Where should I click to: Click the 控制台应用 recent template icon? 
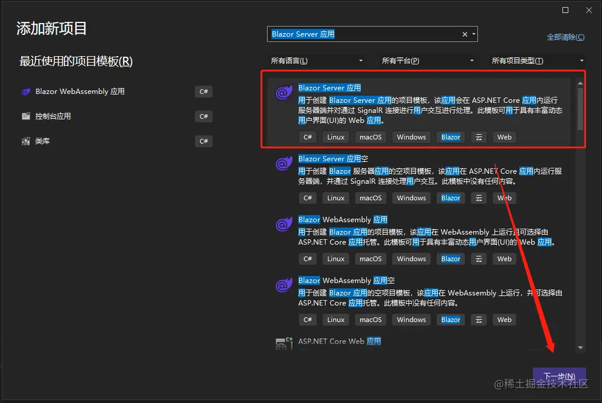[26, 116]
